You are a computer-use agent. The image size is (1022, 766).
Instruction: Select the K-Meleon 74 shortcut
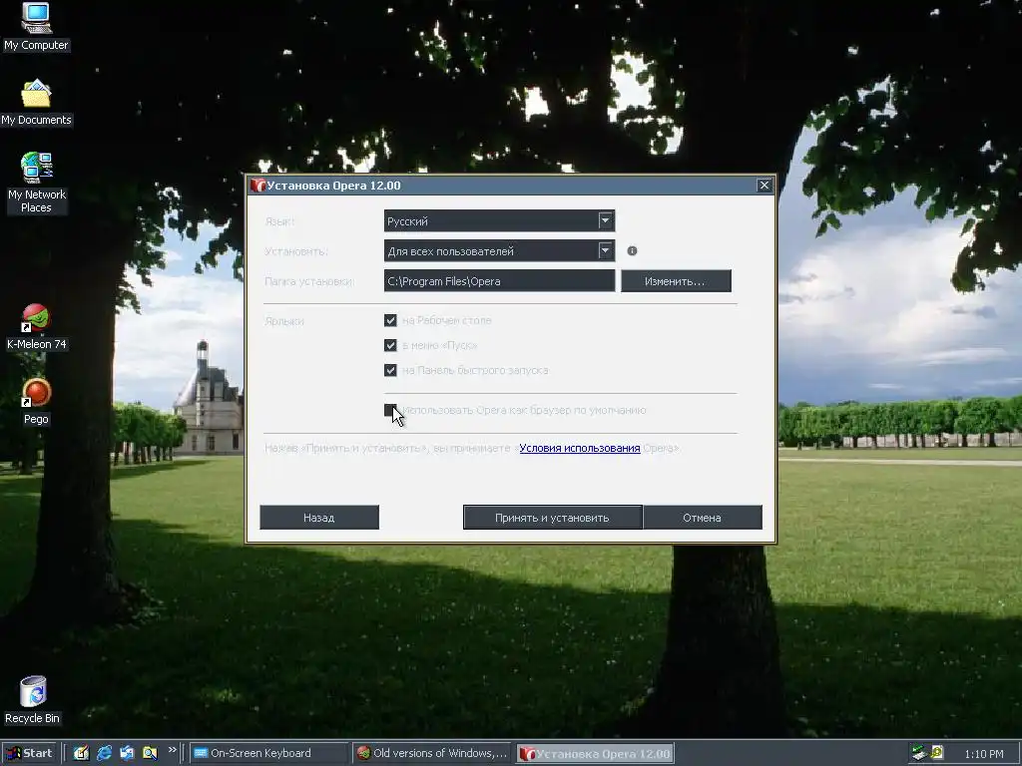click(36, 327)
